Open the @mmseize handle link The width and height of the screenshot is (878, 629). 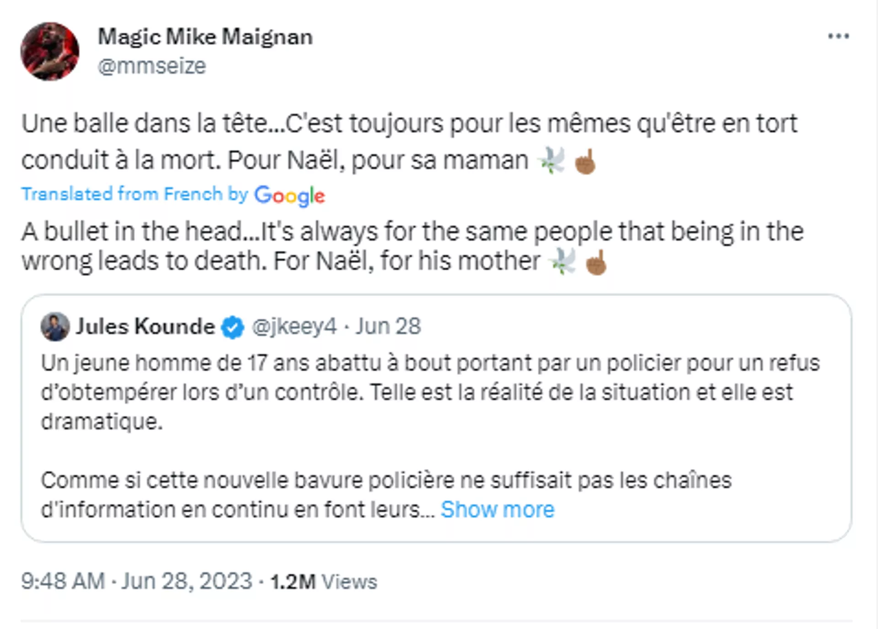click(x=152, y=66)
